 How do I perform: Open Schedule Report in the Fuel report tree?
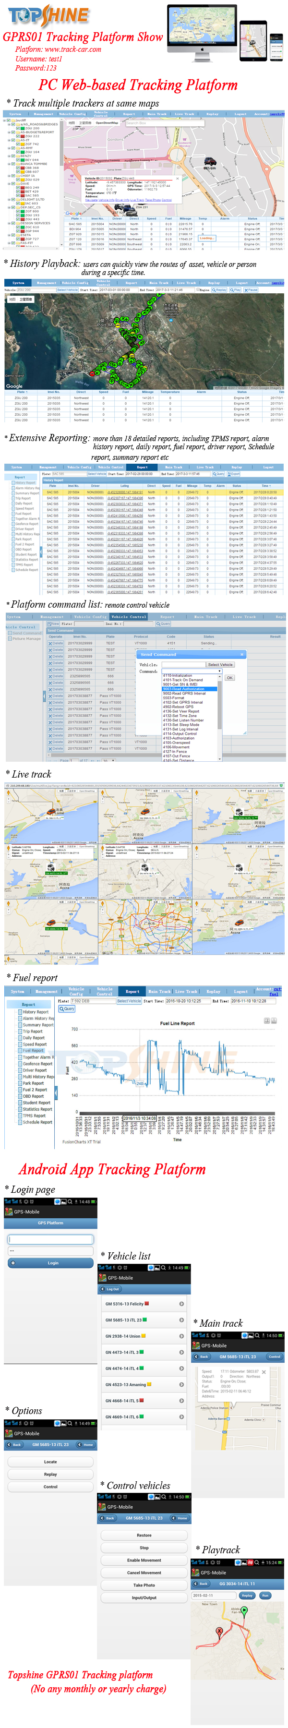tap(37, 1122)
